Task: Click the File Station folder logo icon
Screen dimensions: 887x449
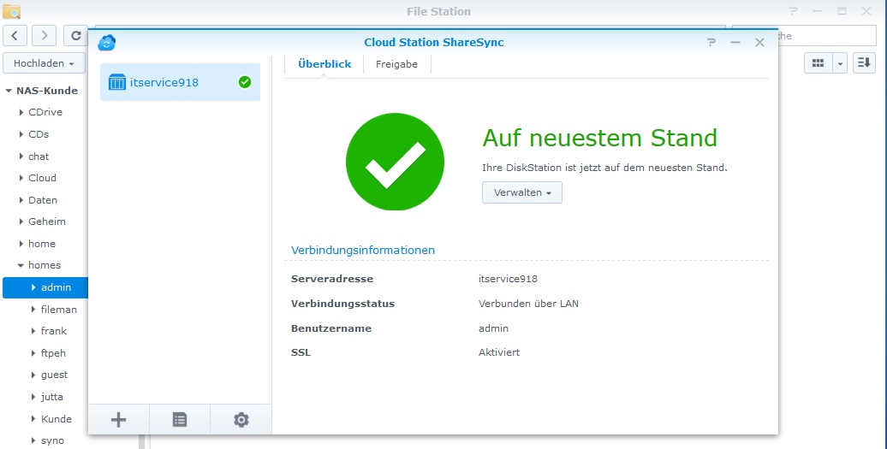Action: (x=11, y=11)
